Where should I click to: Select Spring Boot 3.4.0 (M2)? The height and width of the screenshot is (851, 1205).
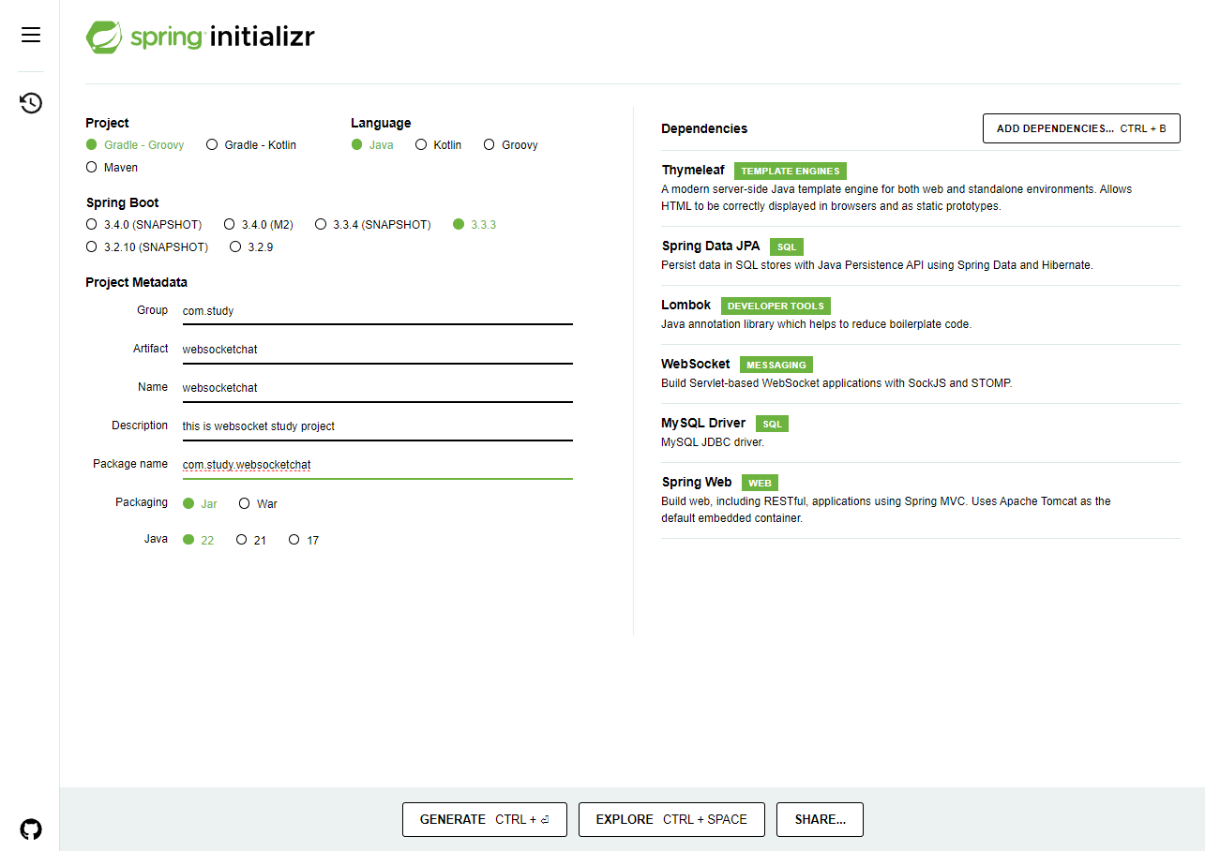pos(259,225)
